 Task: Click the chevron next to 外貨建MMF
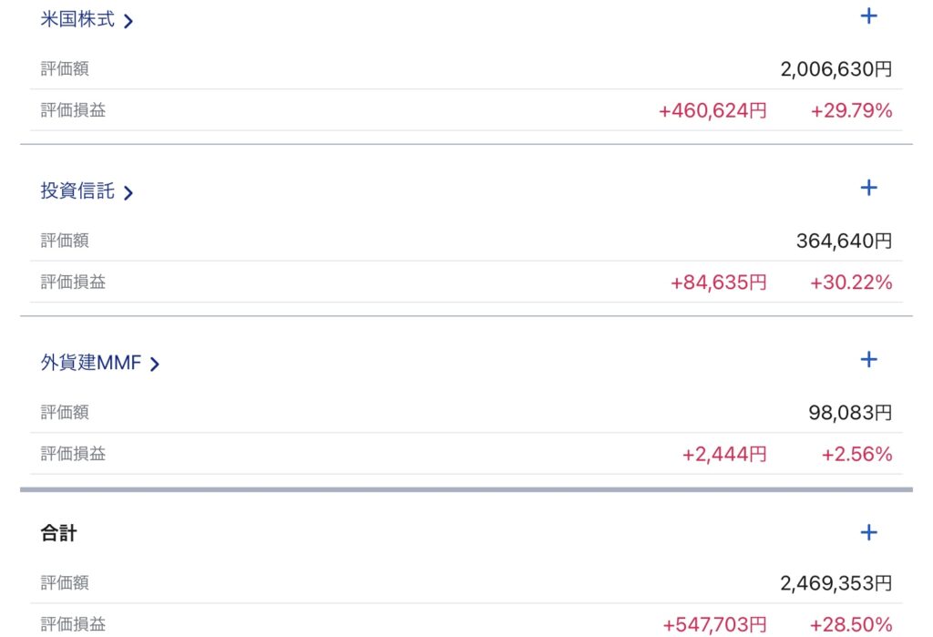pos(154,365)
